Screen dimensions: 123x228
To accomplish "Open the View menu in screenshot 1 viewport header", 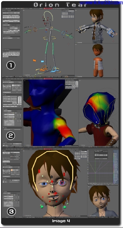I will pyautogui.click(x=28, y=77).
